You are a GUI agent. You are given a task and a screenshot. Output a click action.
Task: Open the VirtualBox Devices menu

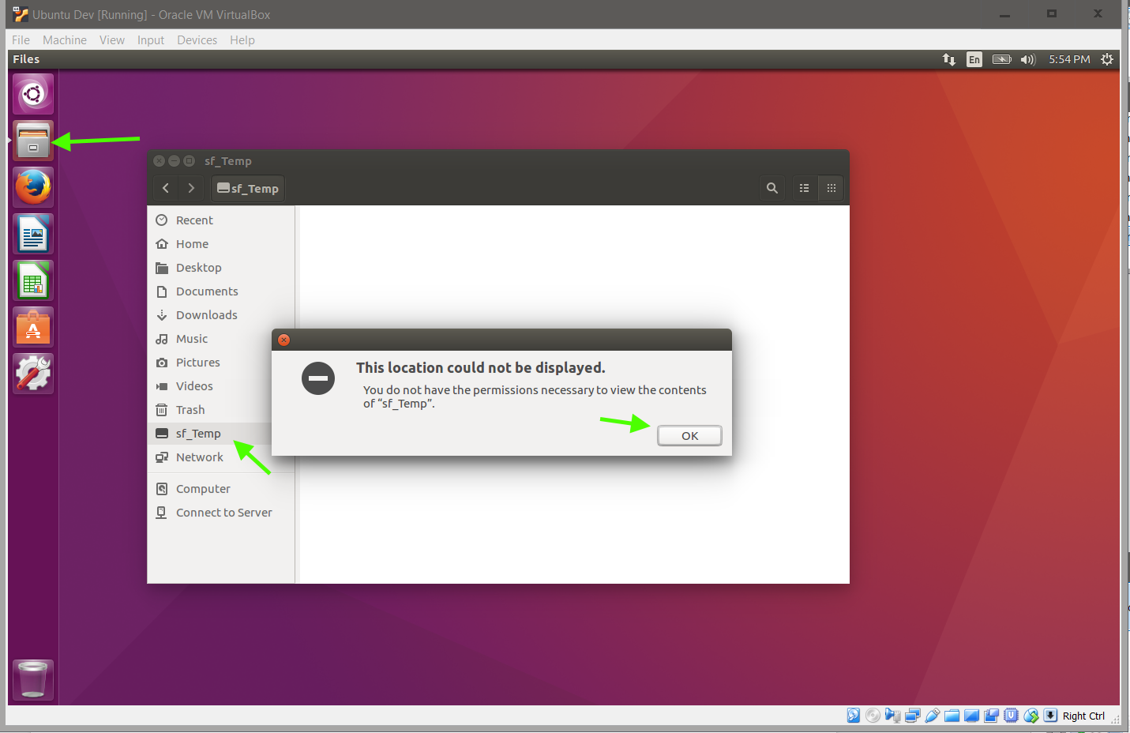point(197,40)
